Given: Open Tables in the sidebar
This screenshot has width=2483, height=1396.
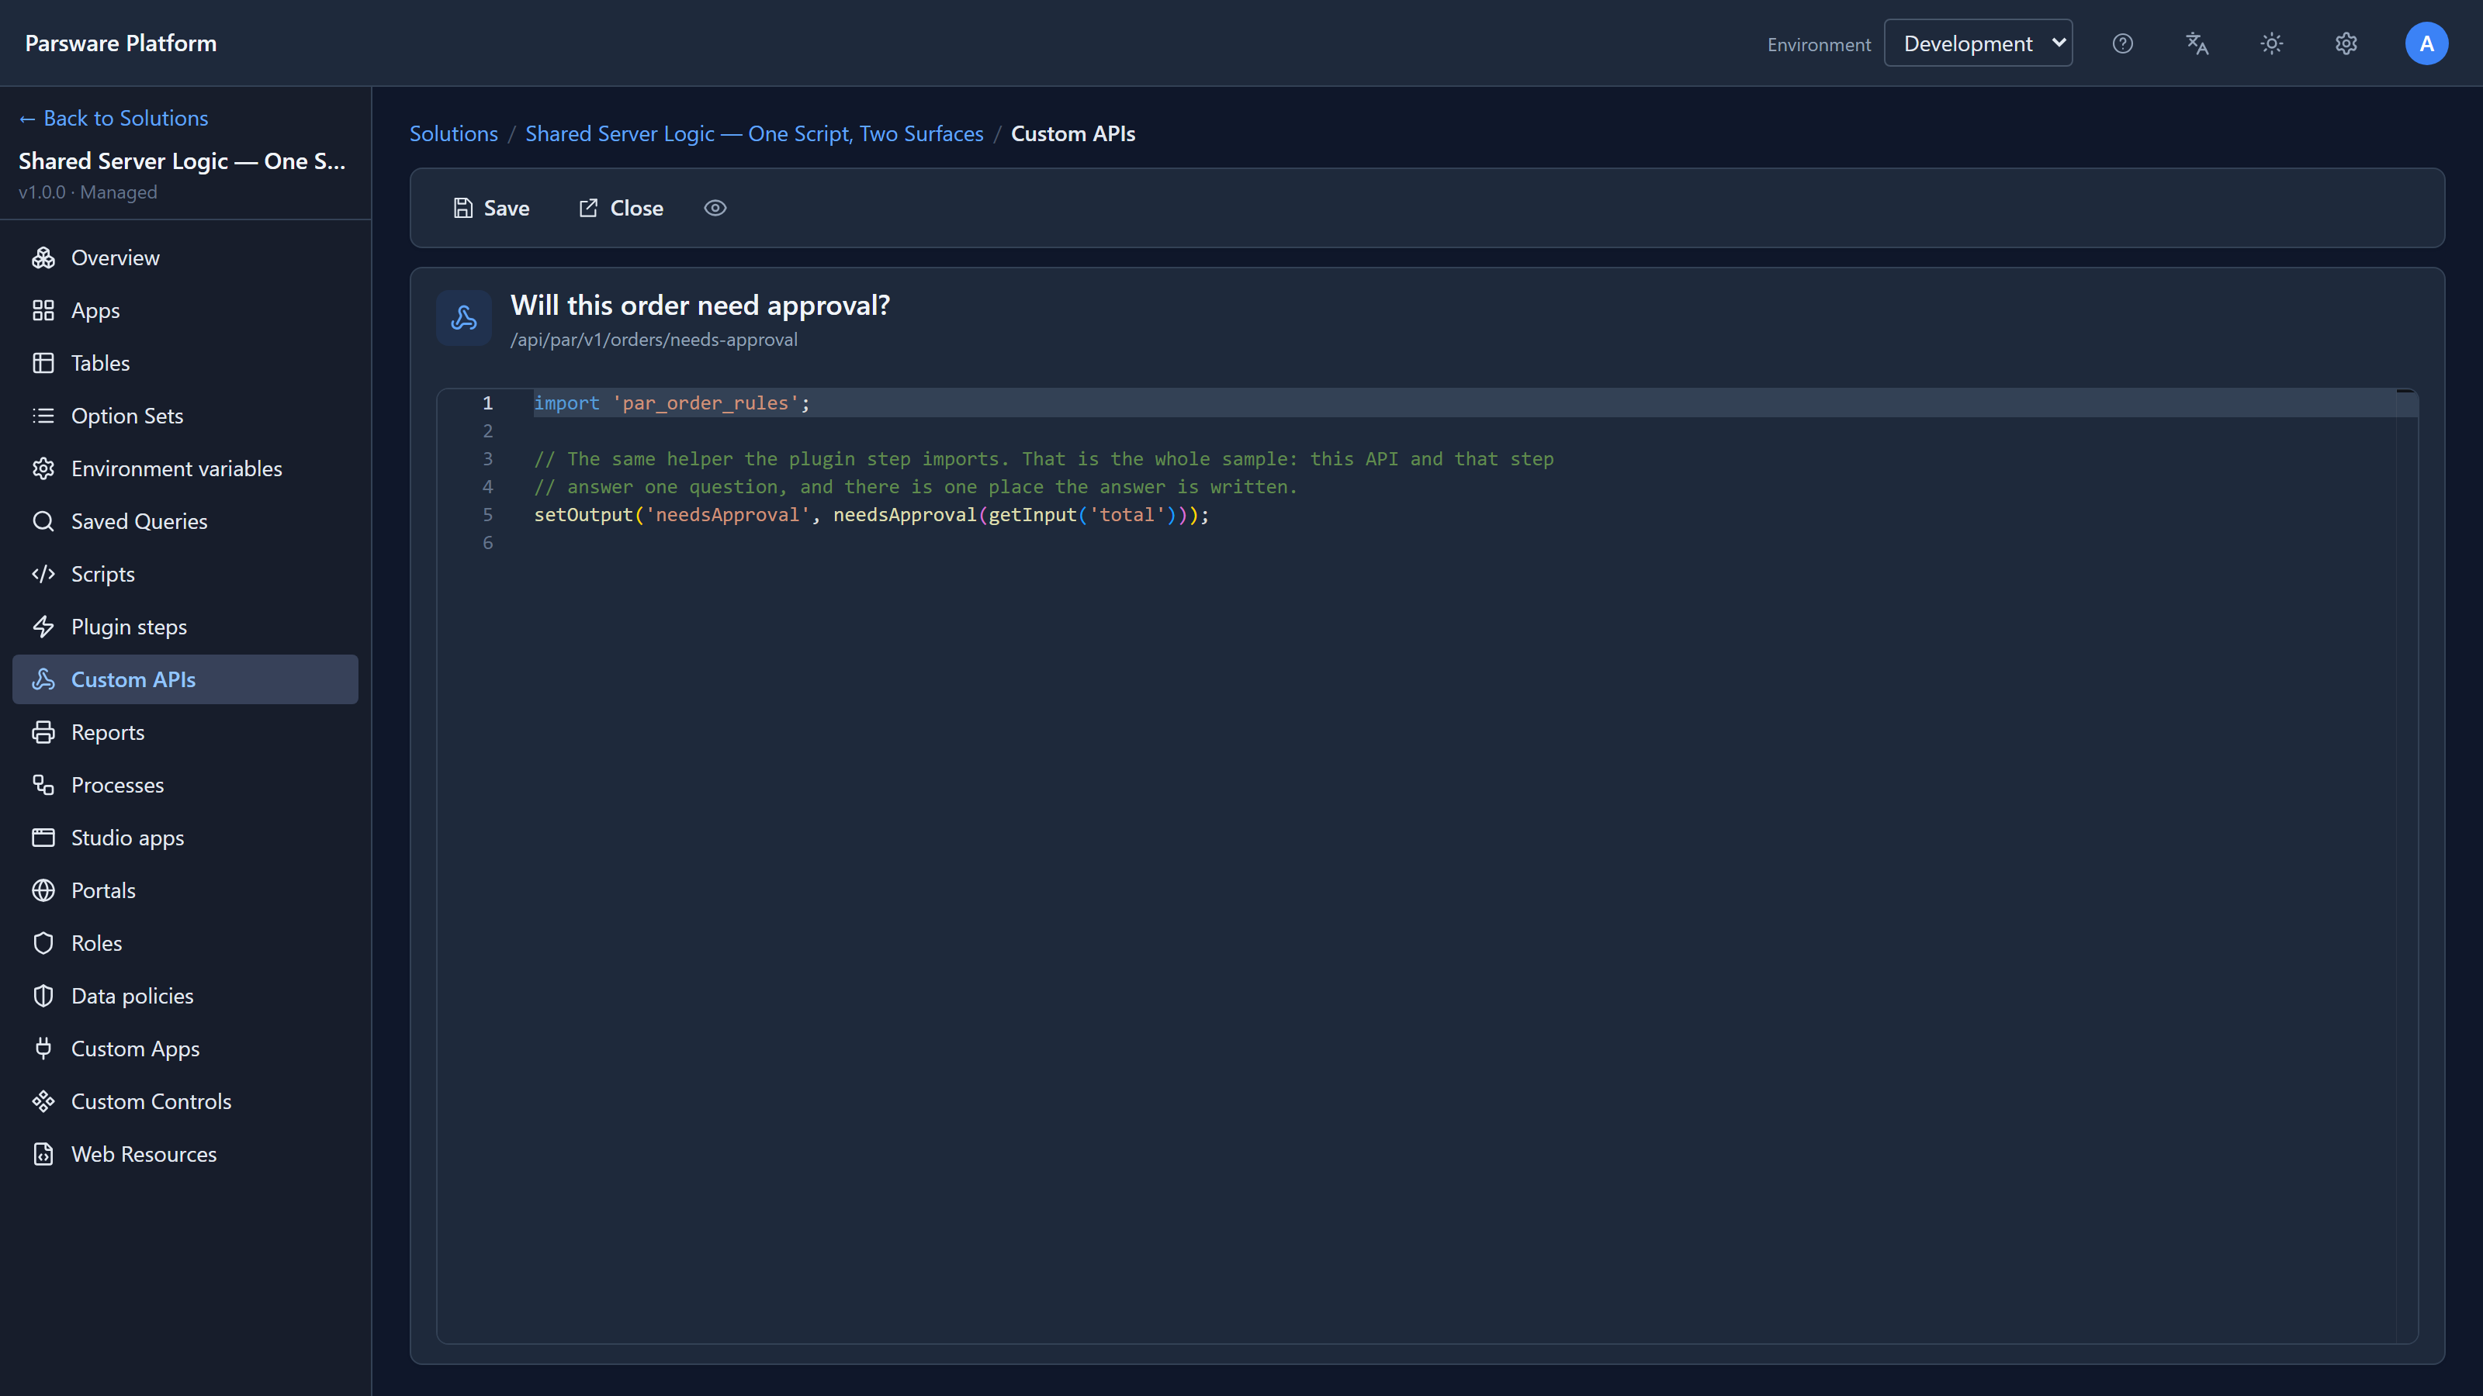Looking at the screenshot, I should click(185, 363).
